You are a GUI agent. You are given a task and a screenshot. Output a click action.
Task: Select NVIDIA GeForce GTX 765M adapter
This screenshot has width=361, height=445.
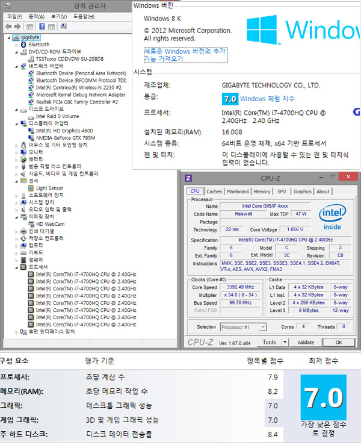(66, 138)
